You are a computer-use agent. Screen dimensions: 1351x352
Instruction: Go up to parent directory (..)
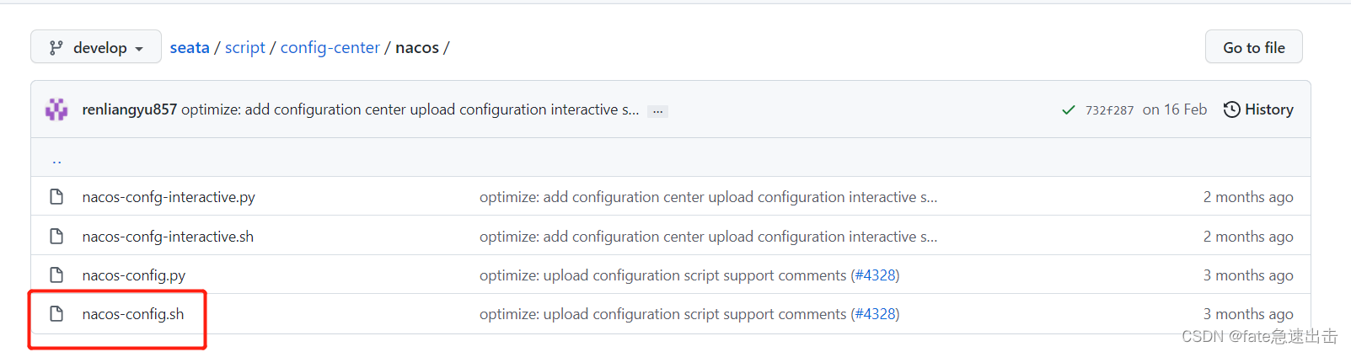56,159
